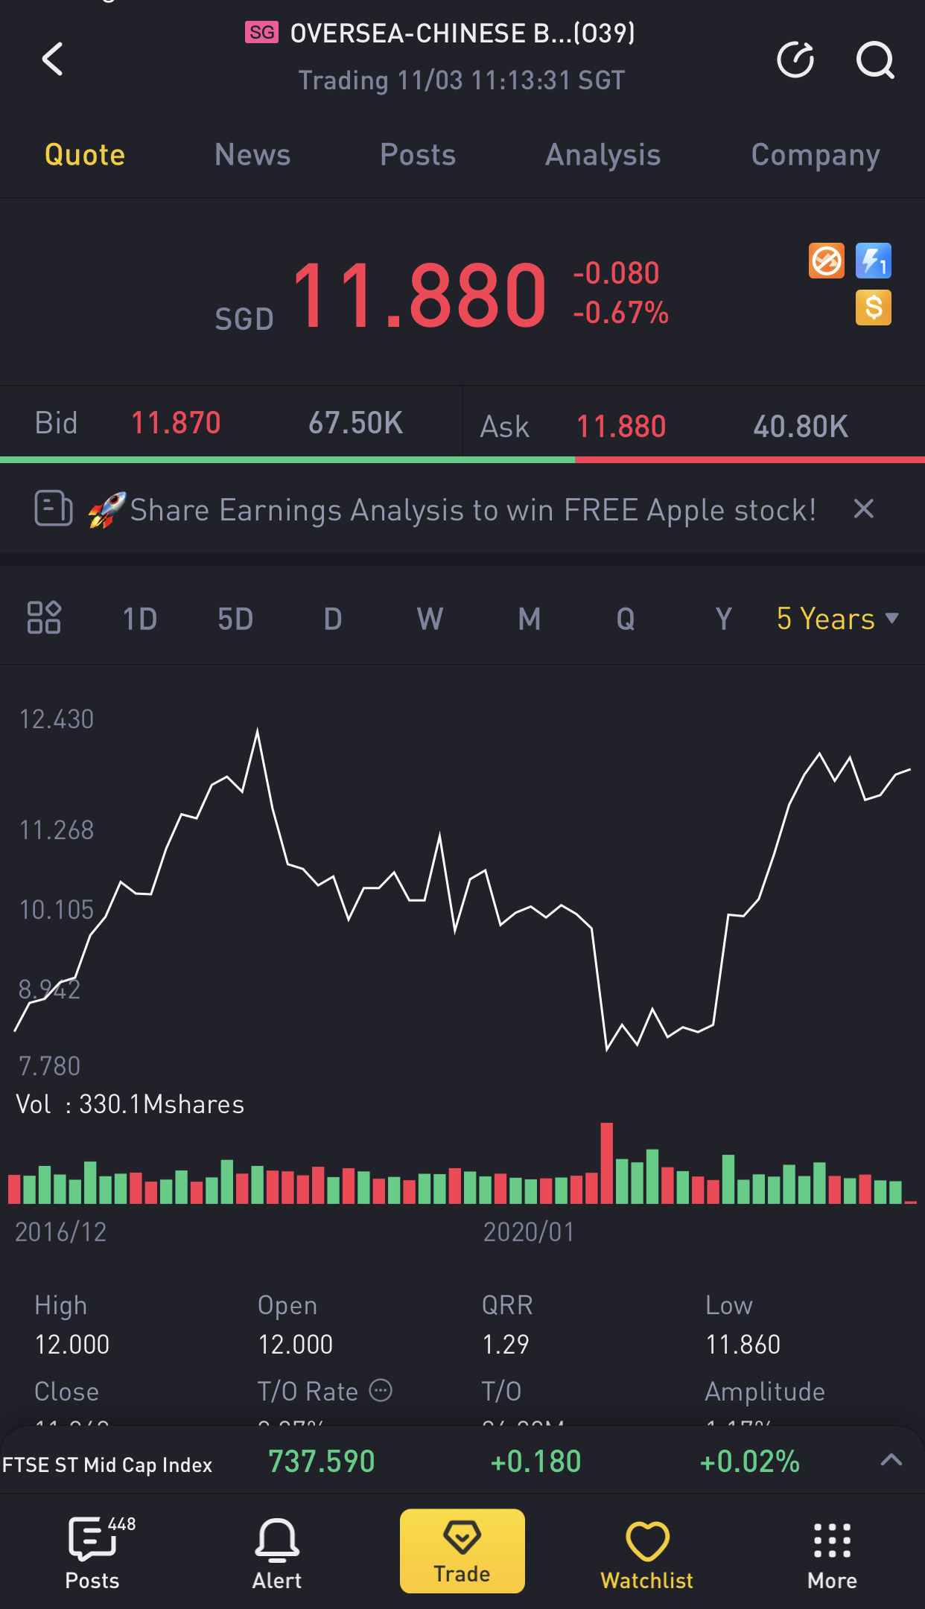Tap the pink SG market tag
Screen dimensions: 925x1609
[261, 32]
